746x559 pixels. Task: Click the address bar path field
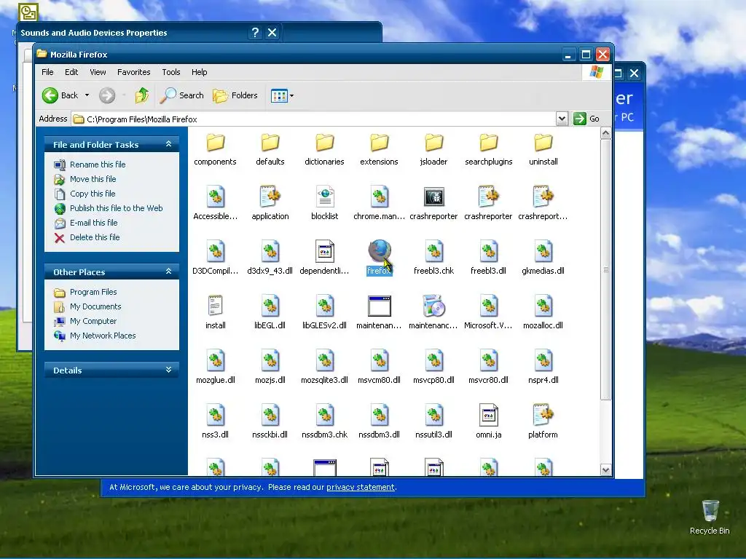[x=313, y=119]
